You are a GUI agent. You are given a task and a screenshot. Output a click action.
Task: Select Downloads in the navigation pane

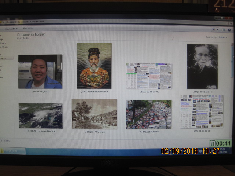pos(3,43)
